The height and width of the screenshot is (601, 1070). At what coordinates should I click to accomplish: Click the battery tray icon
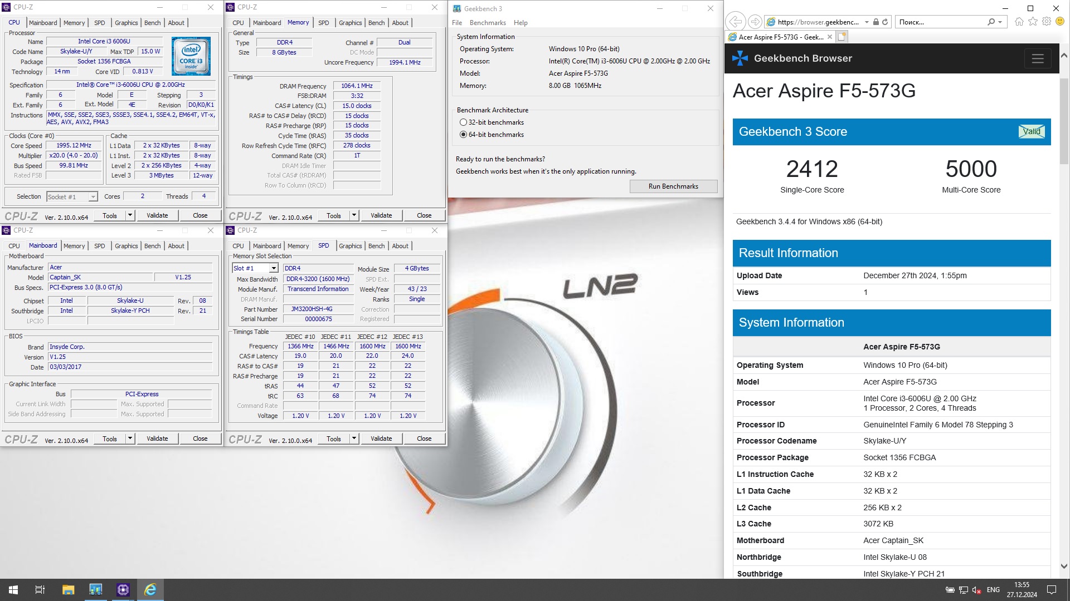[x=950, y=590]
